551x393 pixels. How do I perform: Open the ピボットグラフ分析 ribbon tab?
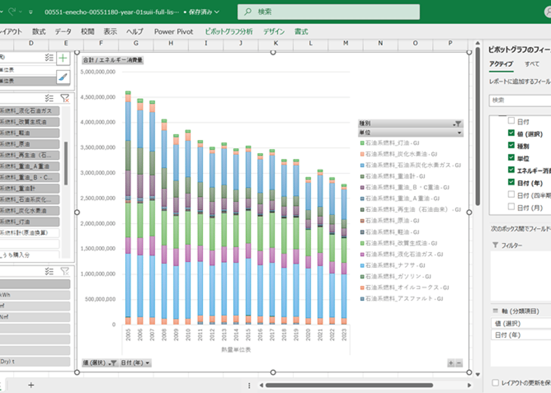229,32
